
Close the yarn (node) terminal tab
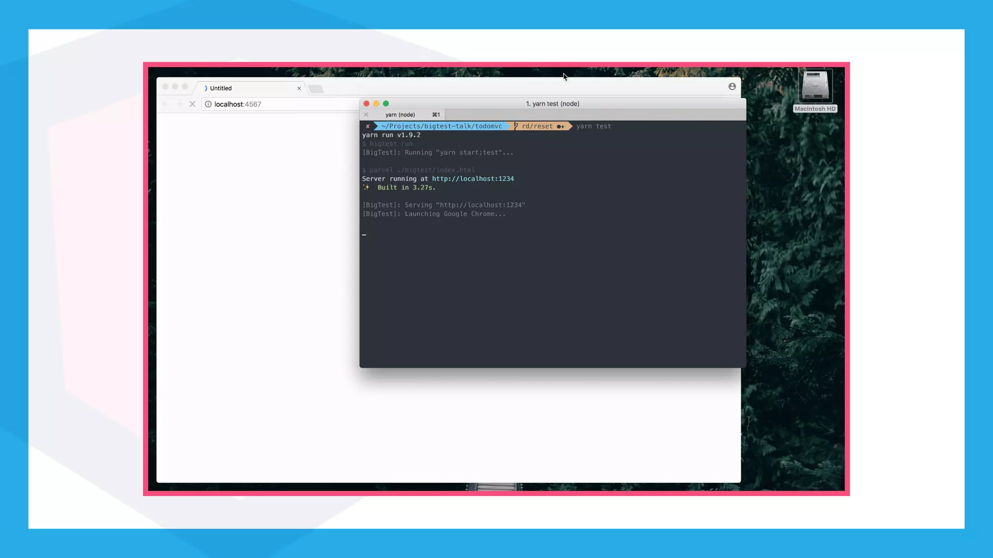[366, 115]
